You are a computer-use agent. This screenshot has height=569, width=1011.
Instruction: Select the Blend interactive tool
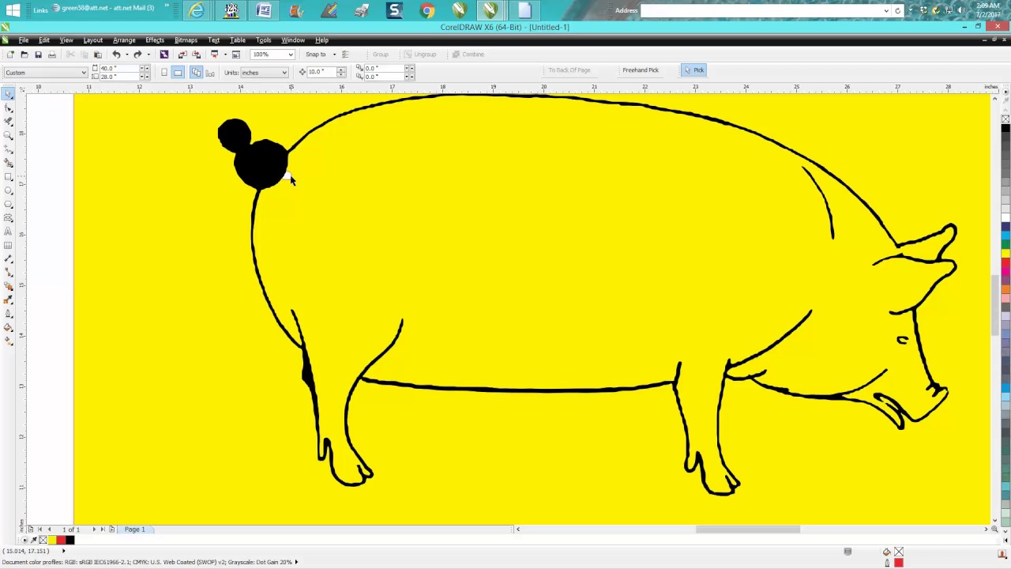(x=8, y=286)
